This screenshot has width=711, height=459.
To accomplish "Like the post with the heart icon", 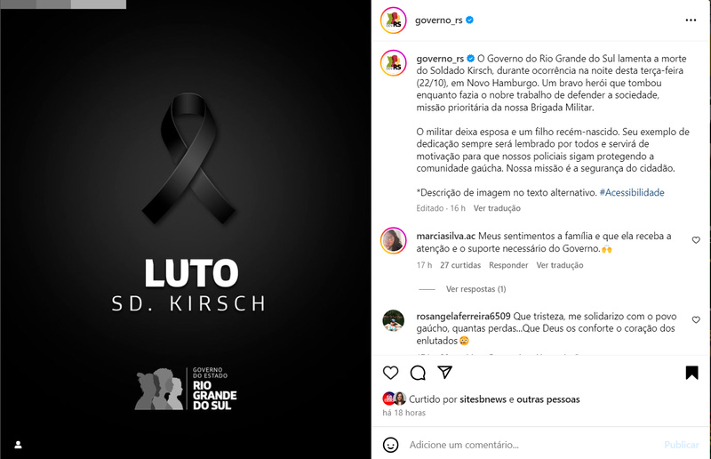I will (x=390, y=373).
